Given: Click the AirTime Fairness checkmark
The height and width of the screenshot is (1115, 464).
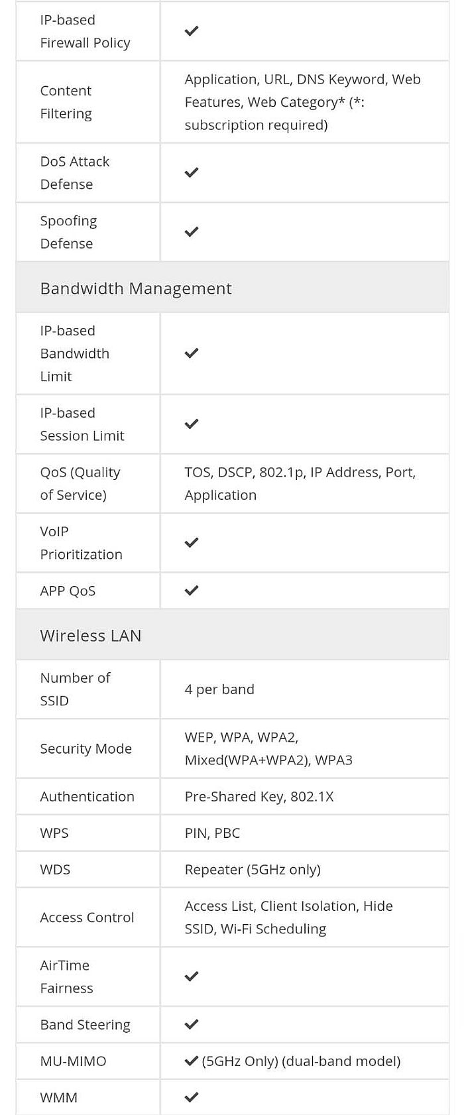Looking at the screenshot, I should click(192, 976).
